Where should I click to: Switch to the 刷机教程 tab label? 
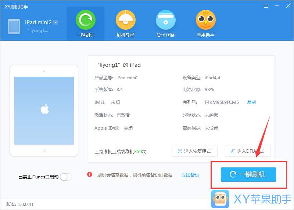tap(125, 35)
